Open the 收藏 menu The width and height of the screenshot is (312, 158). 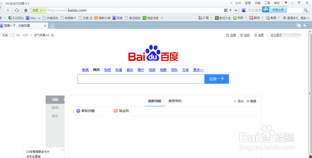(x=257, y=3)
